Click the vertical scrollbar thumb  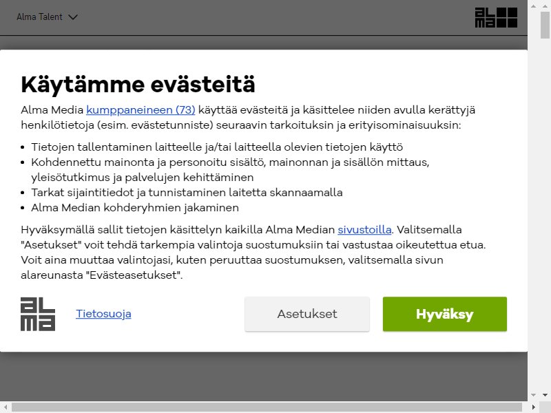(545, 25)
